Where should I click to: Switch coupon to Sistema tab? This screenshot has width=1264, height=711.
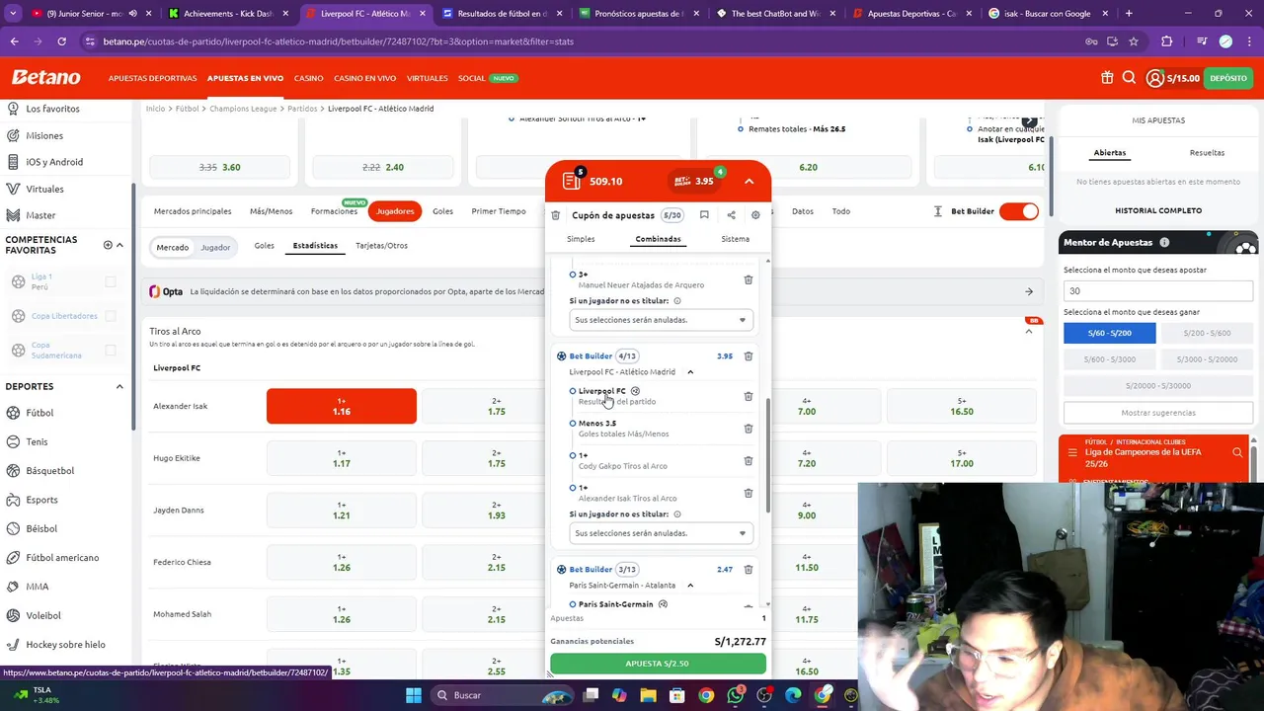click(735, 239)
